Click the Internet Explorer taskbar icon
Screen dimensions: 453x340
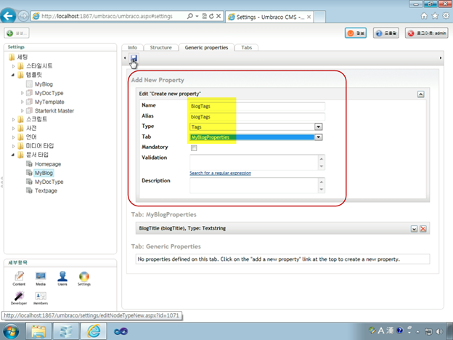94,331
